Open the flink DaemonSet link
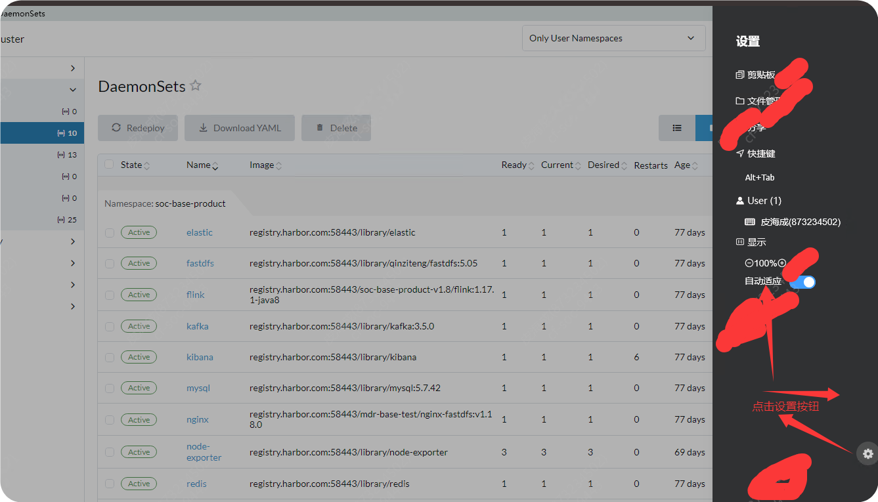This screenshot has height=502, width=878. coord(196,295)
